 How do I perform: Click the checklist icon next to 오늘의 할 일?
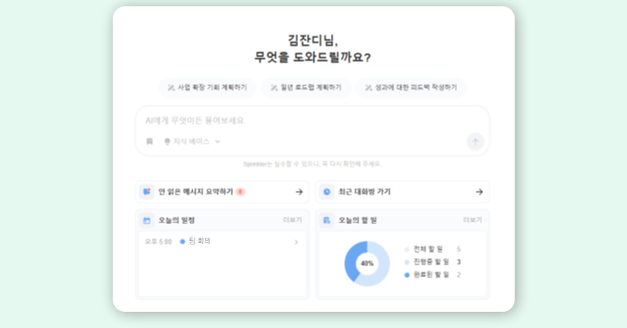[x=327, y=220]
